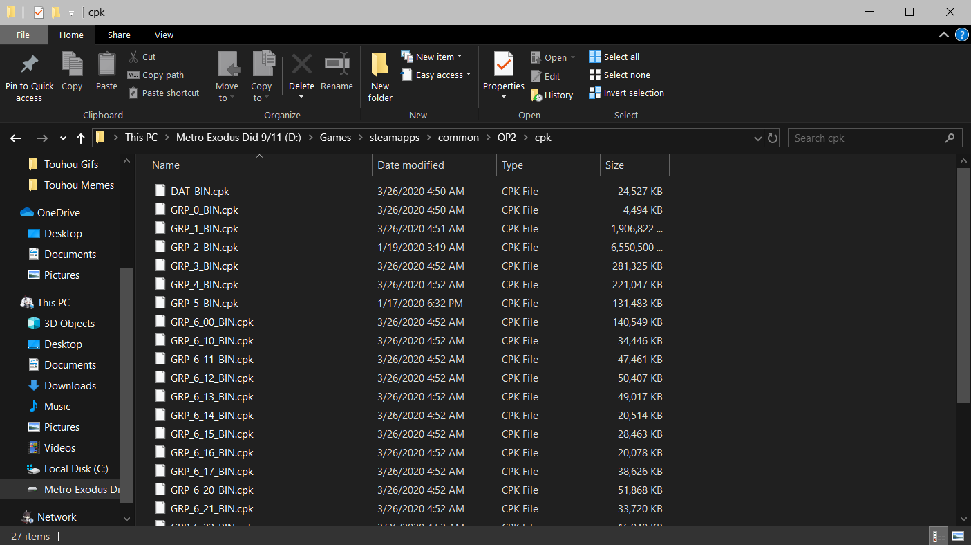The image size is (971, 545).
Task: Open Recent locations dropdown arrow
Action: coord(63,138)
